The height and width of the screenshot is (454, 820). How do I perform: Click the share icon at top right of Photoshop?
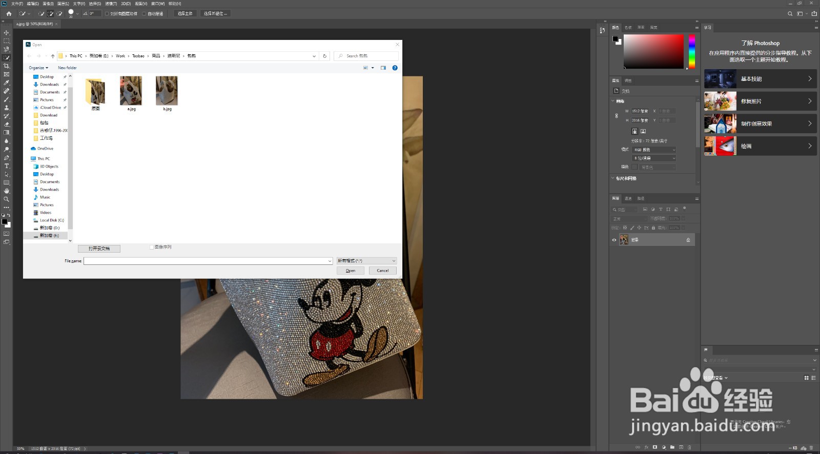(814, 14)
